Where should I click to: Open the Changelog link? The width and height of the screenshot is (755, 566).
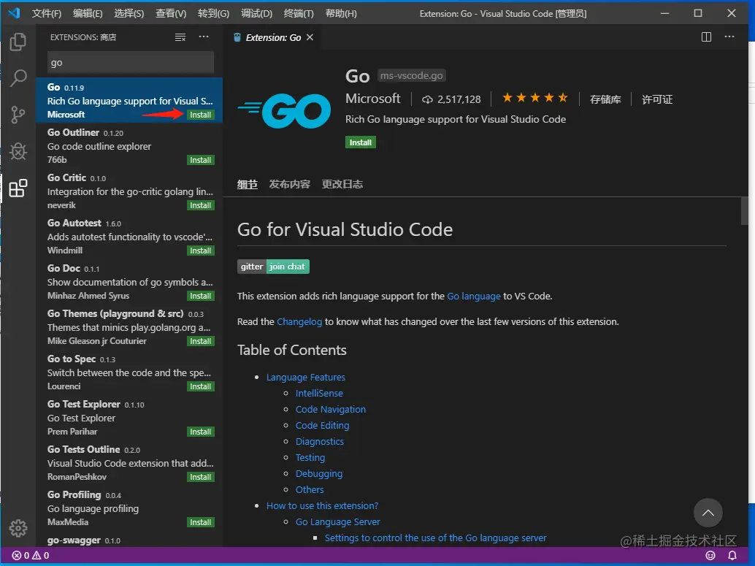pos(299,322)
